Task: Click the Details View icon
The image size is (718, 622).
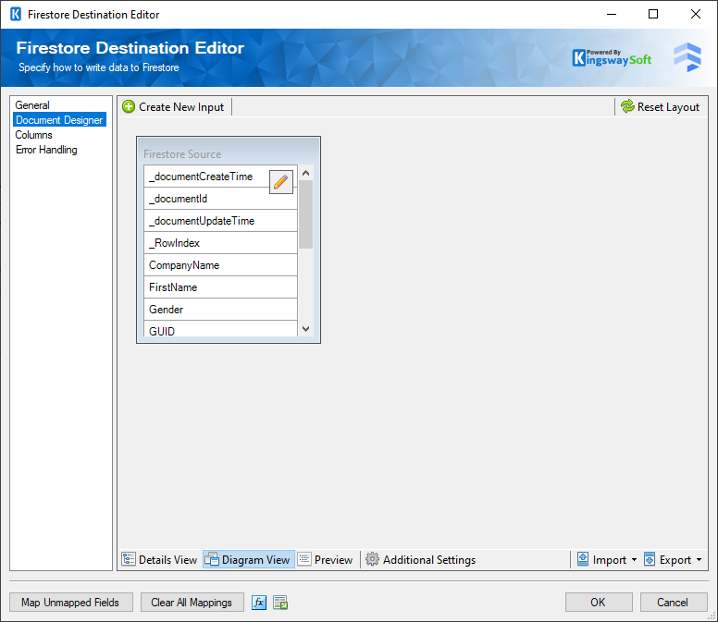Action: 129,559
